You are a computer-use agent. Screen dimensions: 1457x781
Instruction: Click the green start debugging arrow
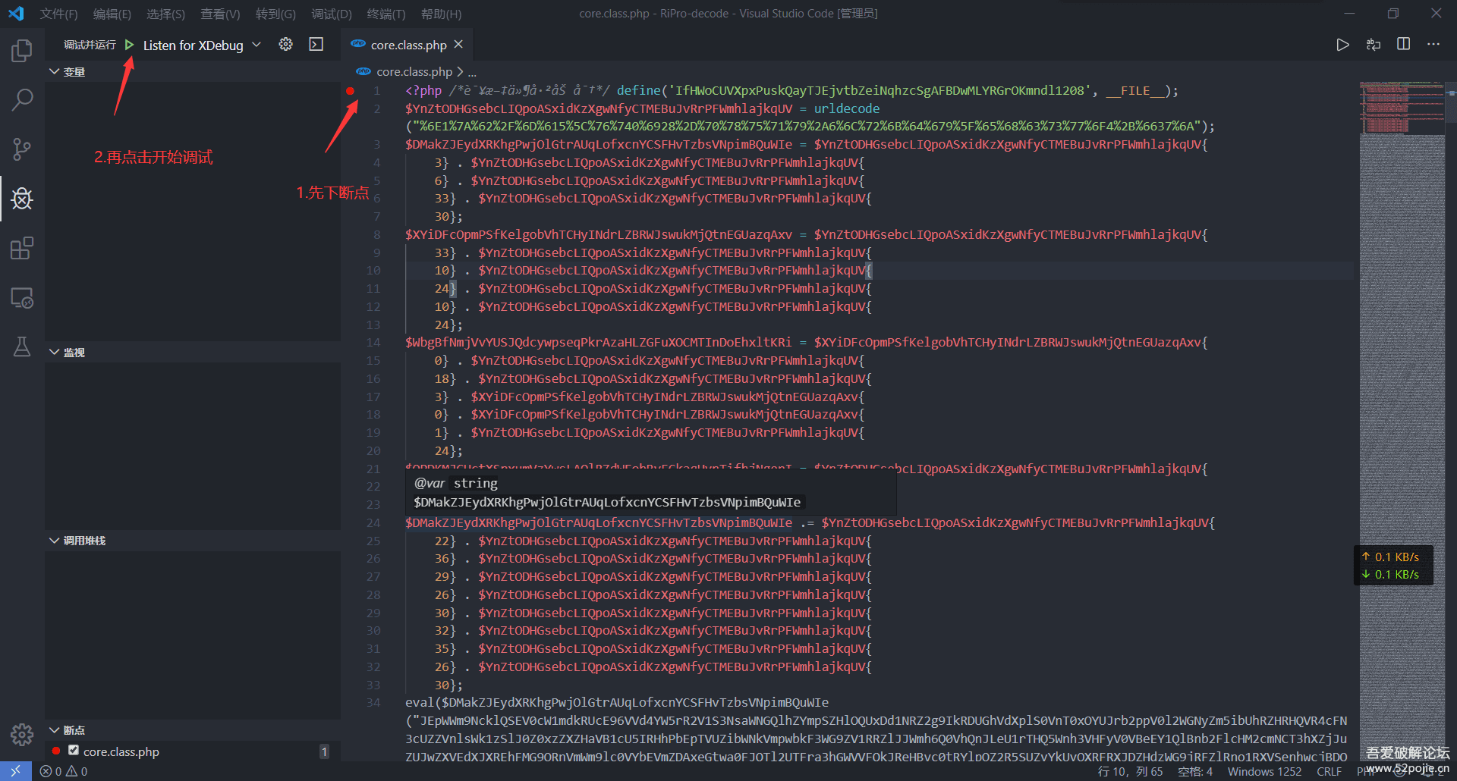point(130,45)
